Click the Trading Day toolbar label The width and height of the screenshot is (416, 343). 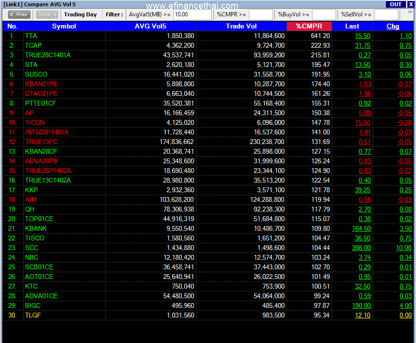click(x=80, y=14)
